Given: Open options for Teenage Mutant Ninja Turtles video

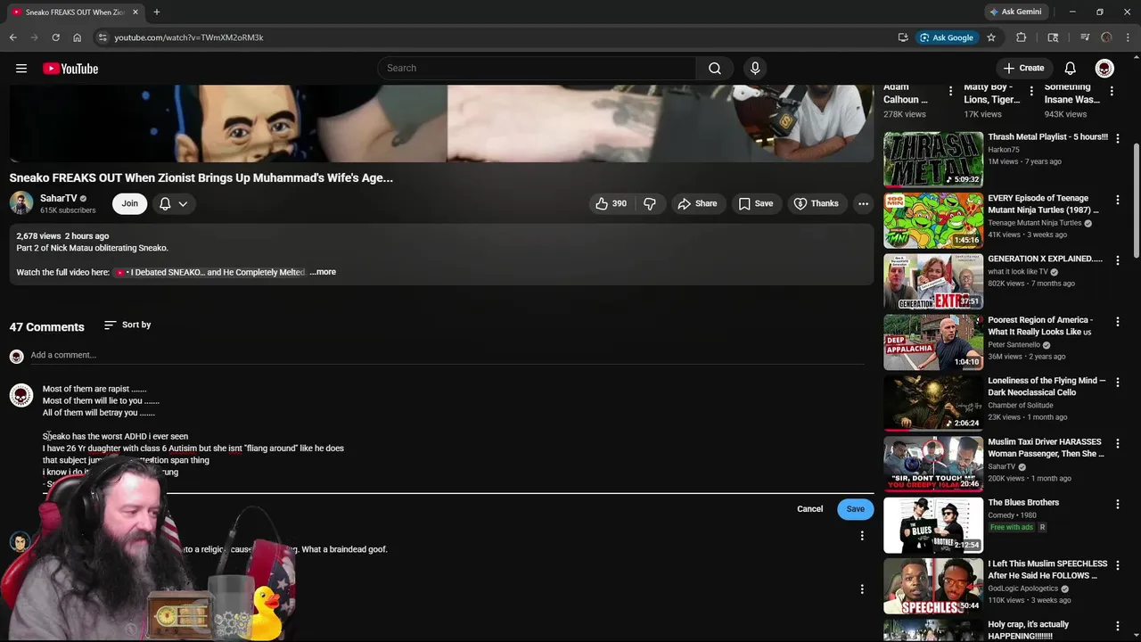Looking at the screenshot, I should click(1117, 201).
